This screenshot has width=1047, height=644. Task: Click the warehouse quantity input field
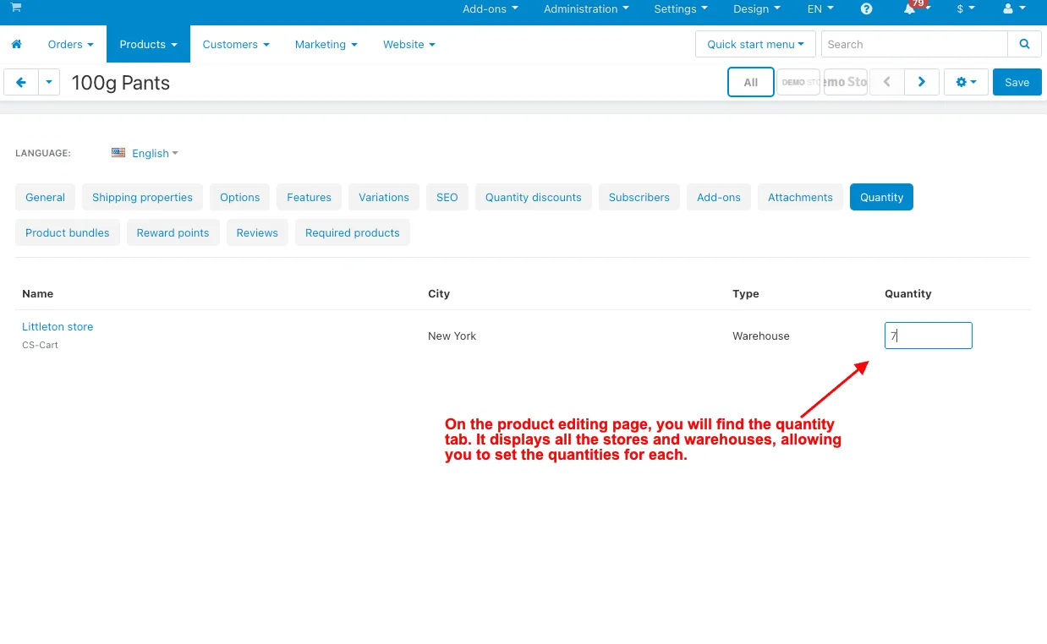928,336
